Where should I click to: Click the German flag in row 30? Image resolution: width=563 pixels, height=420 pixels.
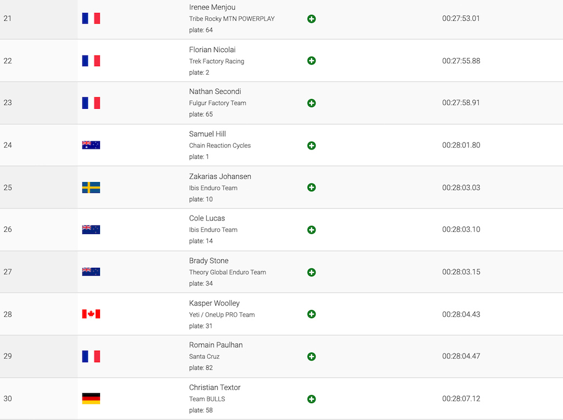pyautogui.click(x=91, y=399)
